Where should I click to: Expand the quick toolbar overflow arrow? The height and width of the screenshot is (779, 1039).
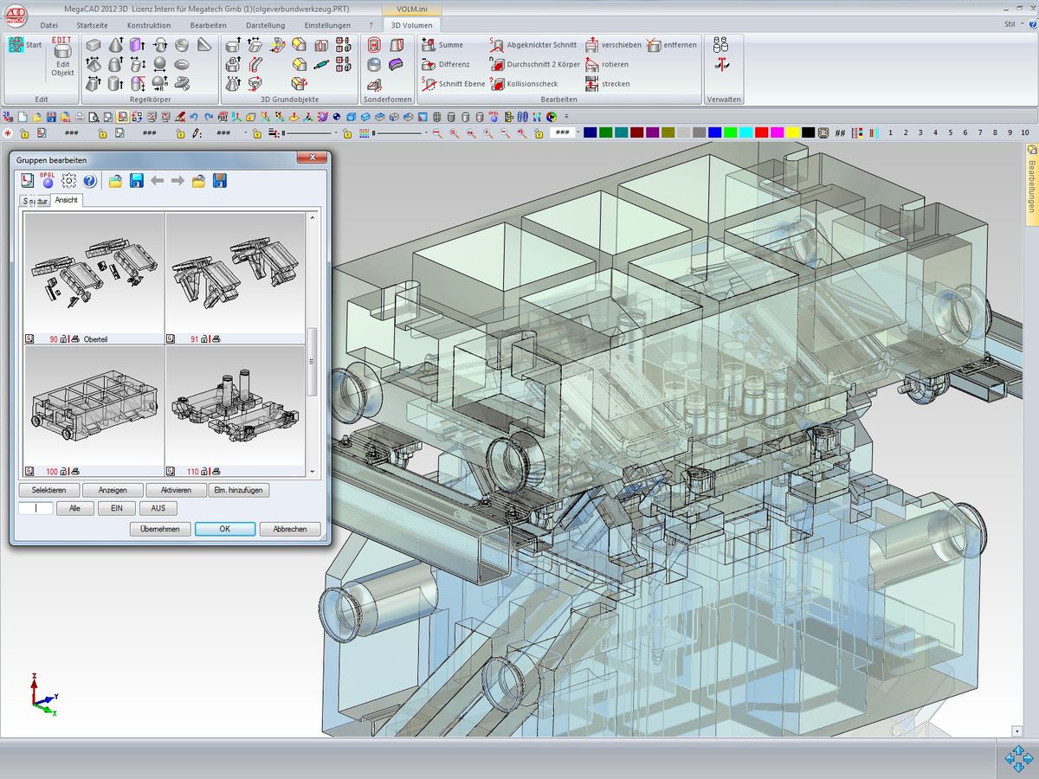[567, 117]
